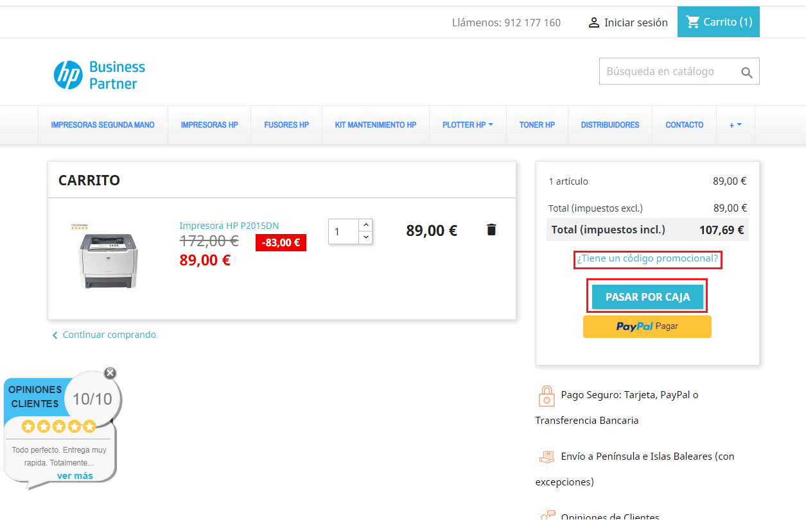This screenshot has width=806, height=520.
Task: Click the "1 artículo" summary line
Action: (568, 181)
